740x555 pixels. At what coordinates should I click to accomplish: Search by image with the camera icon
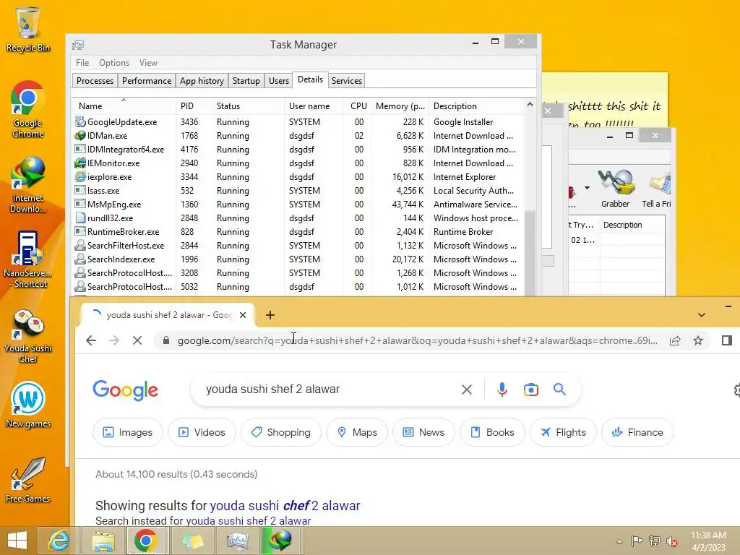pyautogui.click(x=531, y=390)
